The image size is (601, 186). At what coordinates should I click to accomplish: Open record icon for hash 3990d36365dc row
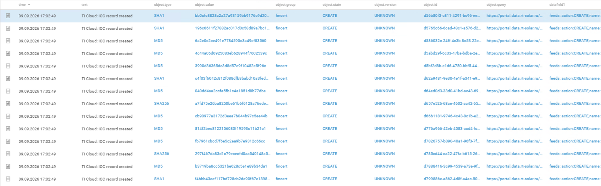(8, 66)
